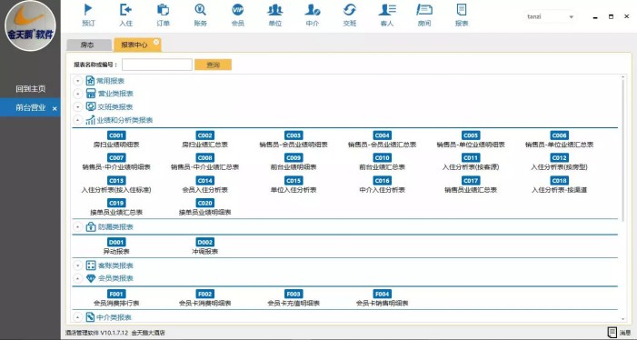Open the 入住 check-in toolbar icon
Image resolution: width=637 pixels, height=340 pixels.
[x=126, y=15]
